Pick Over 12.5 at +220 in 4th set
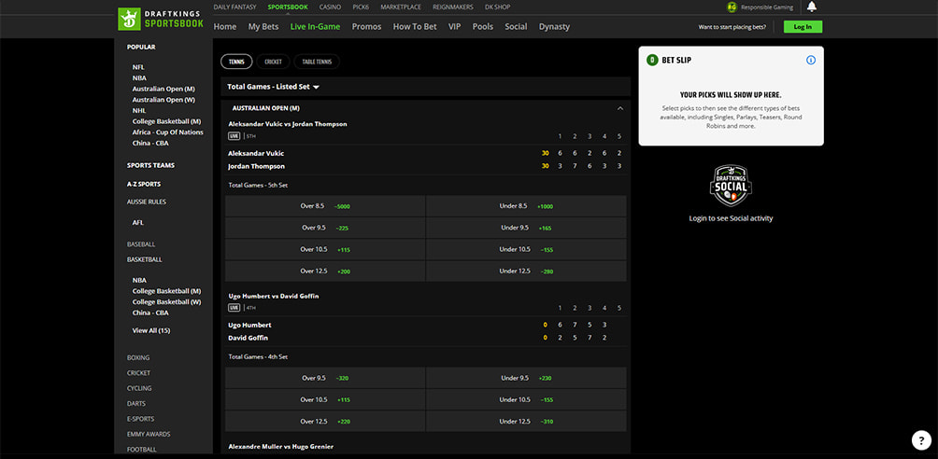This screenshot has width=938, height=459. click(325, 422)
